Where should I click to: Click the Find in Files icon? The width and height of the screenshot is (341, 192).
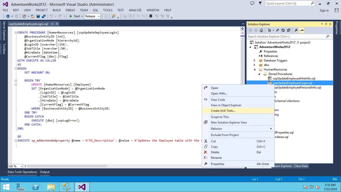pyautogui.click(x=114, y=16)
